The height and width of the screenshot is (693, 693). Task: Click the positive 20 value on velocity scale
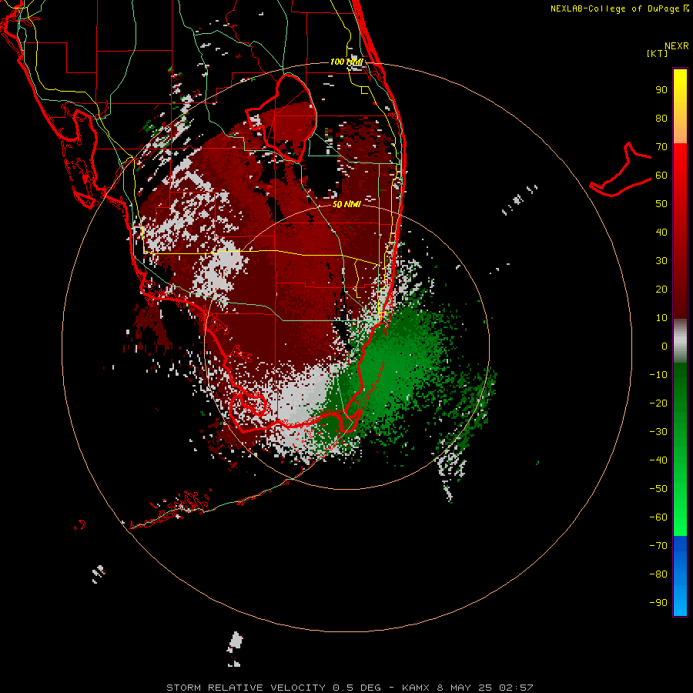pos(661,289)
